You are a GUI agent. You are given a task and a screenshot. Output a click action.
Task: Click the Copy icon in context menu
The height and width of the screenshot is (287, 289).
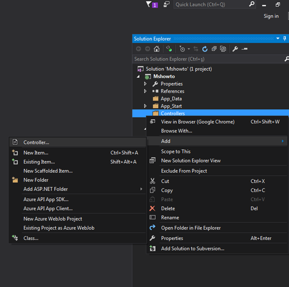pos(152,190)
